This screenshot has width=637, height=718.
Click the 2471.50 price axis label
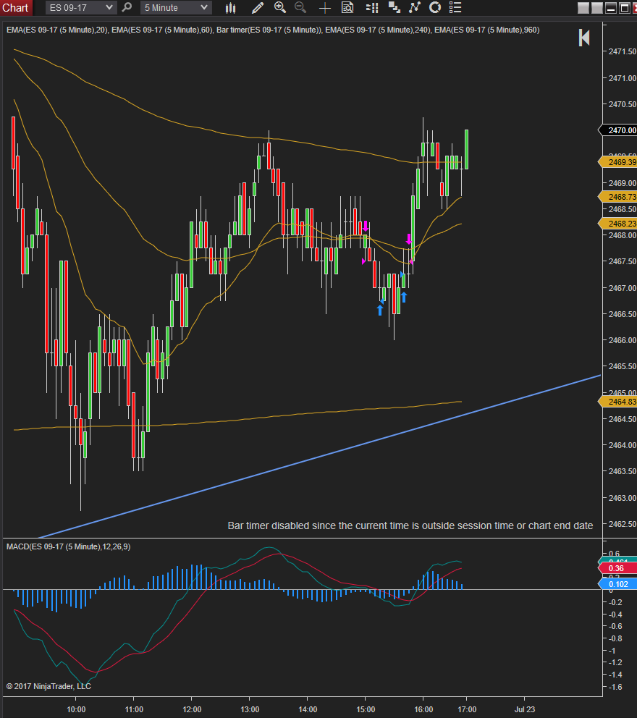[x=622, y=51]
